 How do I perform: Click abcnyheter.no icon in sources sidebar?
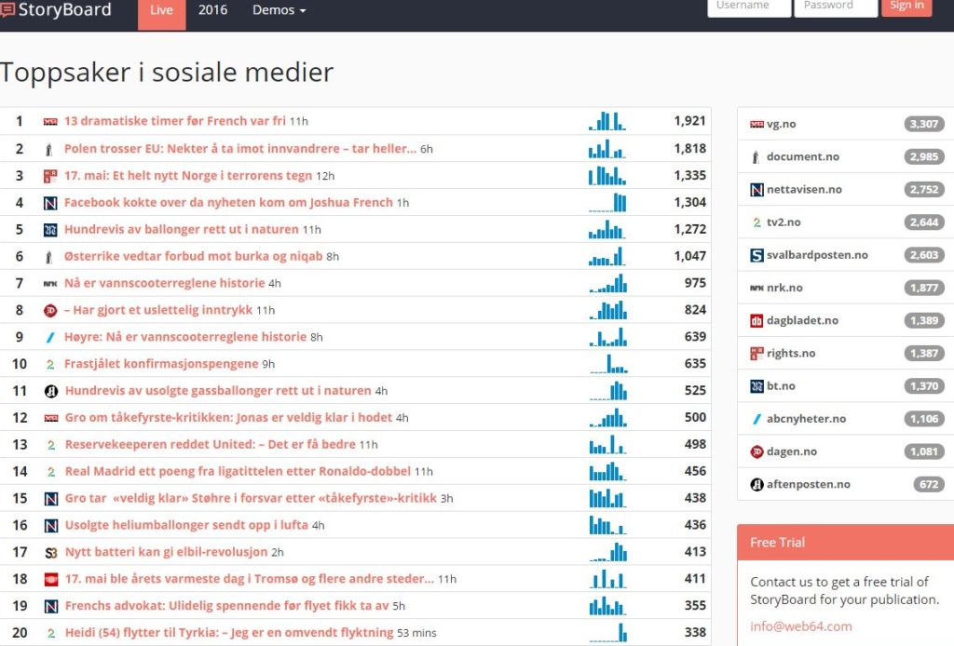click(x=756, y=419)
